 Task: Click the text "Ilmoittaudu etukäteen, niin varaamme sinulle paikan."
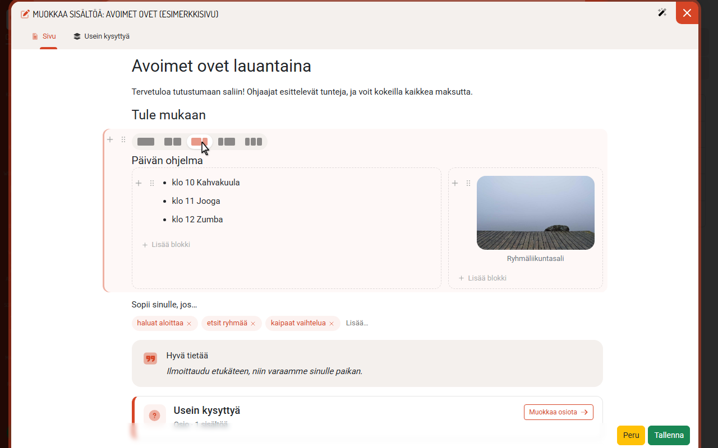[x=265, y=371]
